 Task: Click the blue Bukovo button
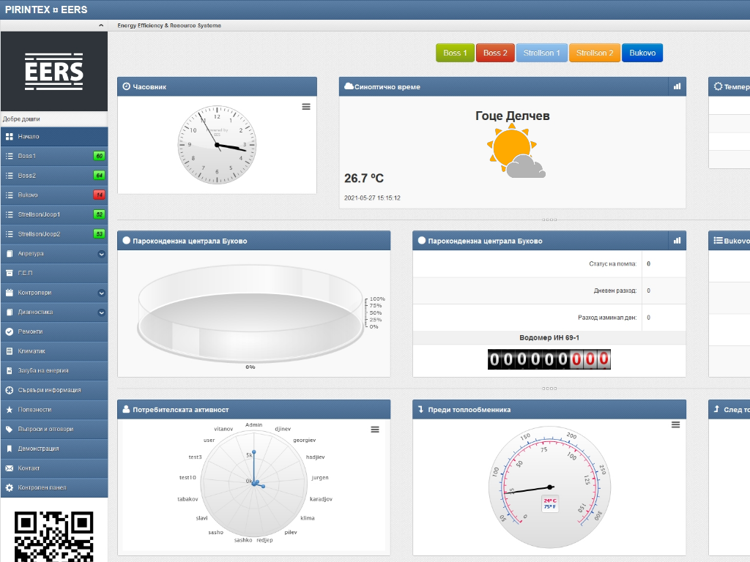[642, 53]
